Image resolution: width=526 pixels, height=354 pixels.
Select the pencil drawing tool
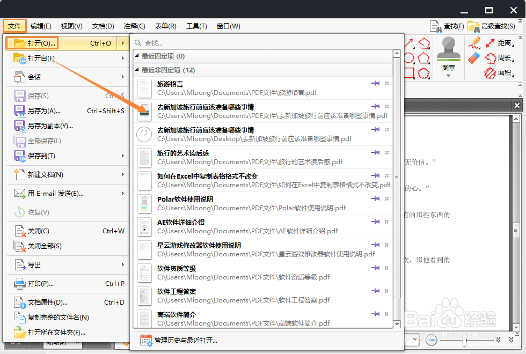pos(474,42)
